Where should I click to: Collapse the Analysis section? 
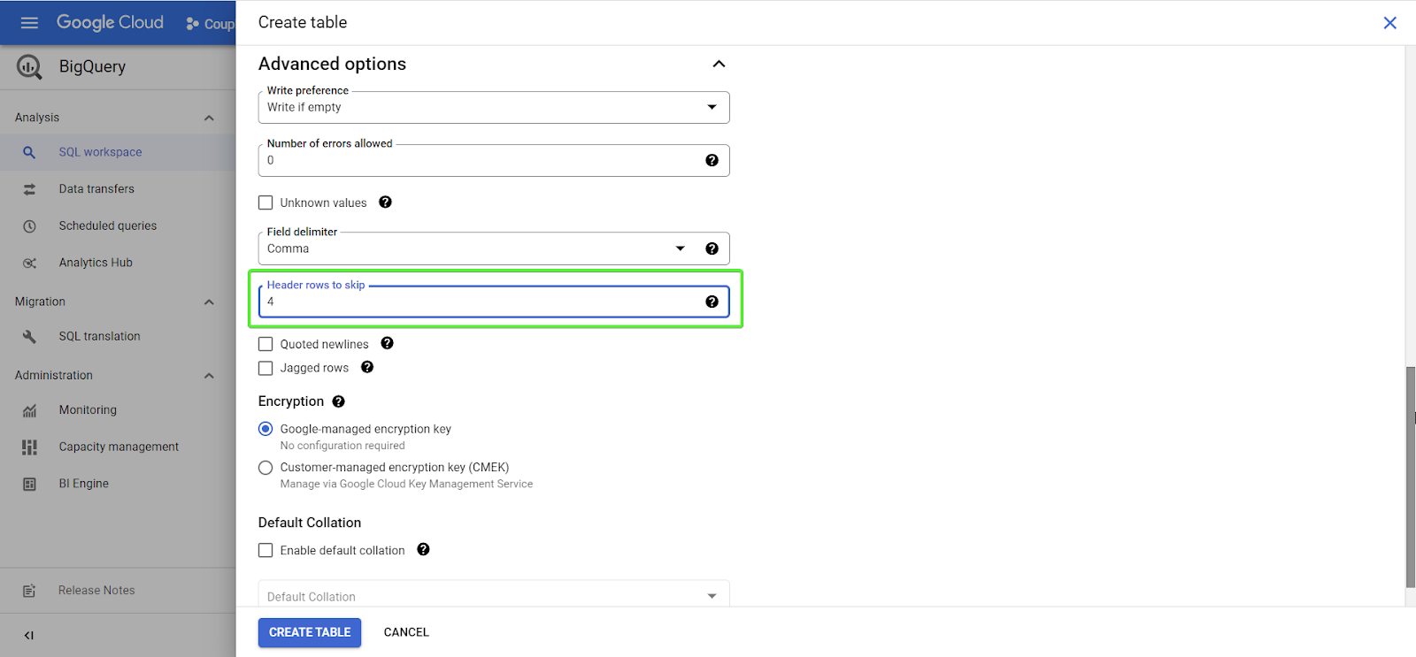tap(209, 118)
